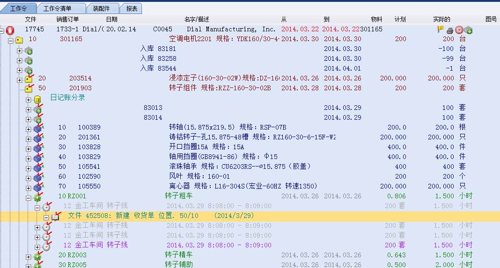
Task: Switch to the 工作令清单 tab
Action: click(x=61, y=8)
